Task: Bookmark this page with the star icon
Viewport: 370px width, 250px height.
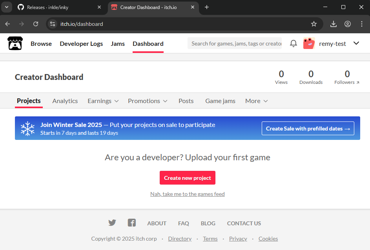Action: coord(314,24)
